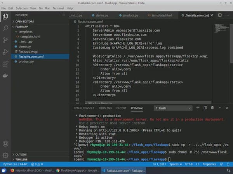Open the Source Control view

click(5, 40)
